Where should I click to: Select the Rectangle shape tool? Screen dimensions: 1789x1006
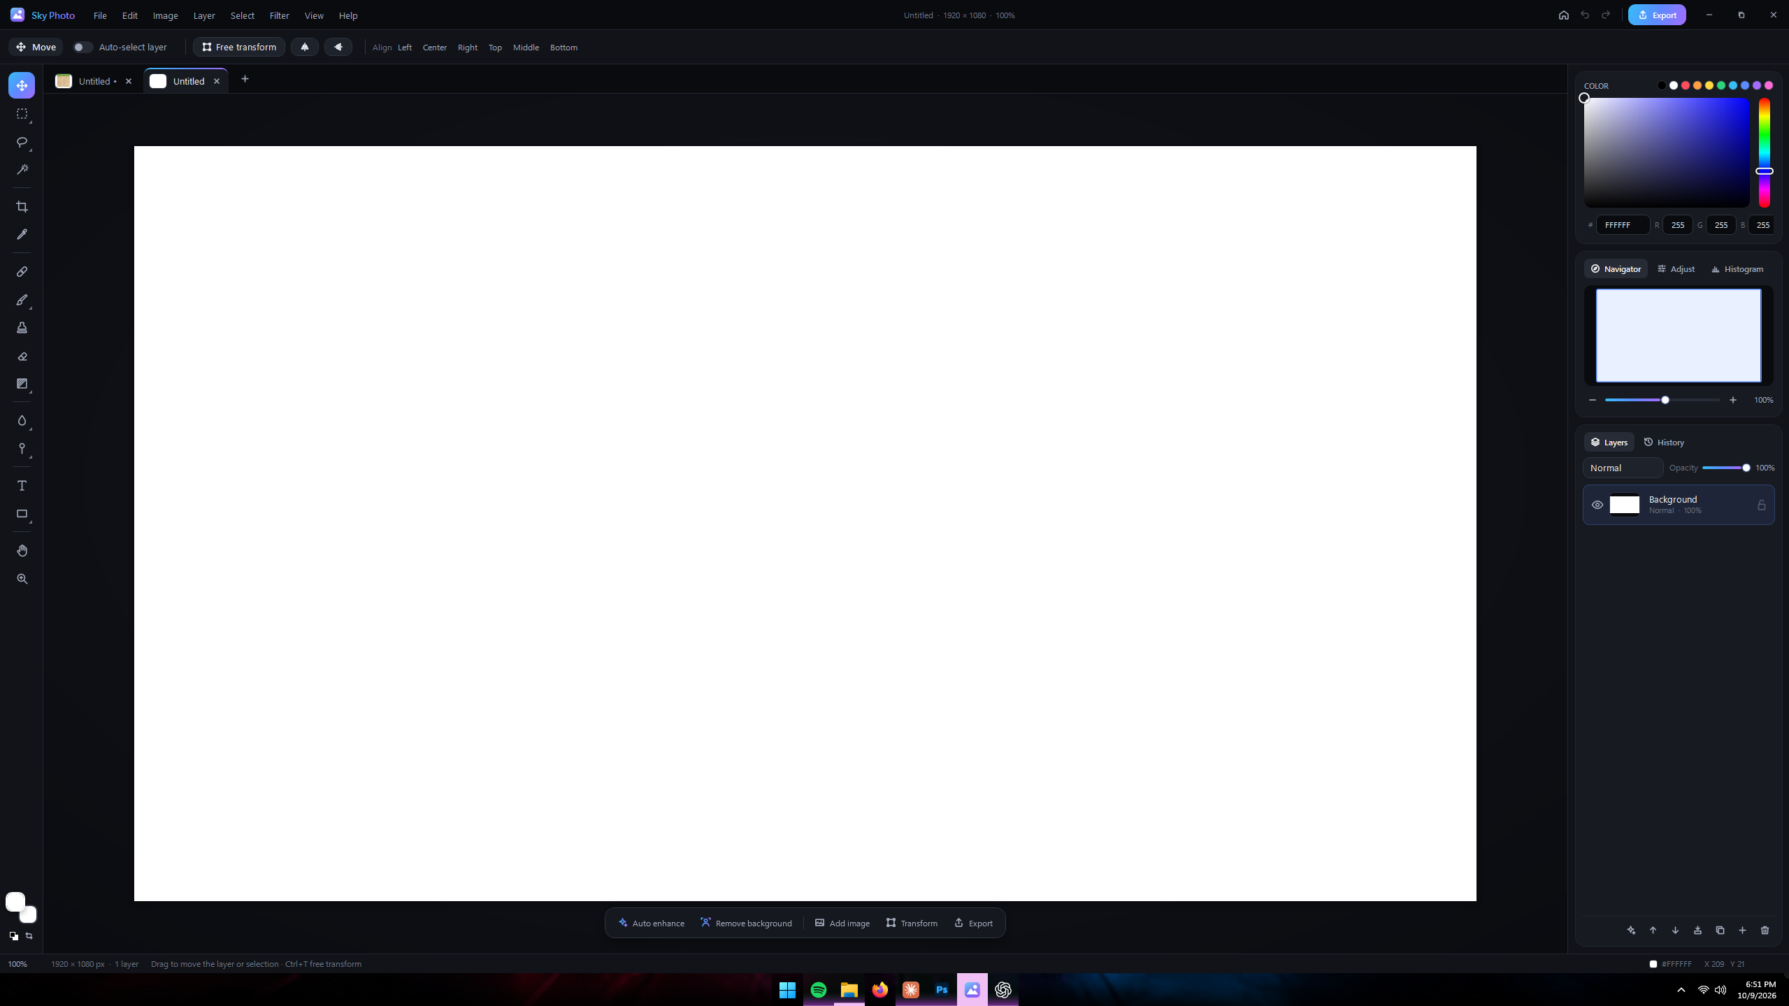[22, 514]
